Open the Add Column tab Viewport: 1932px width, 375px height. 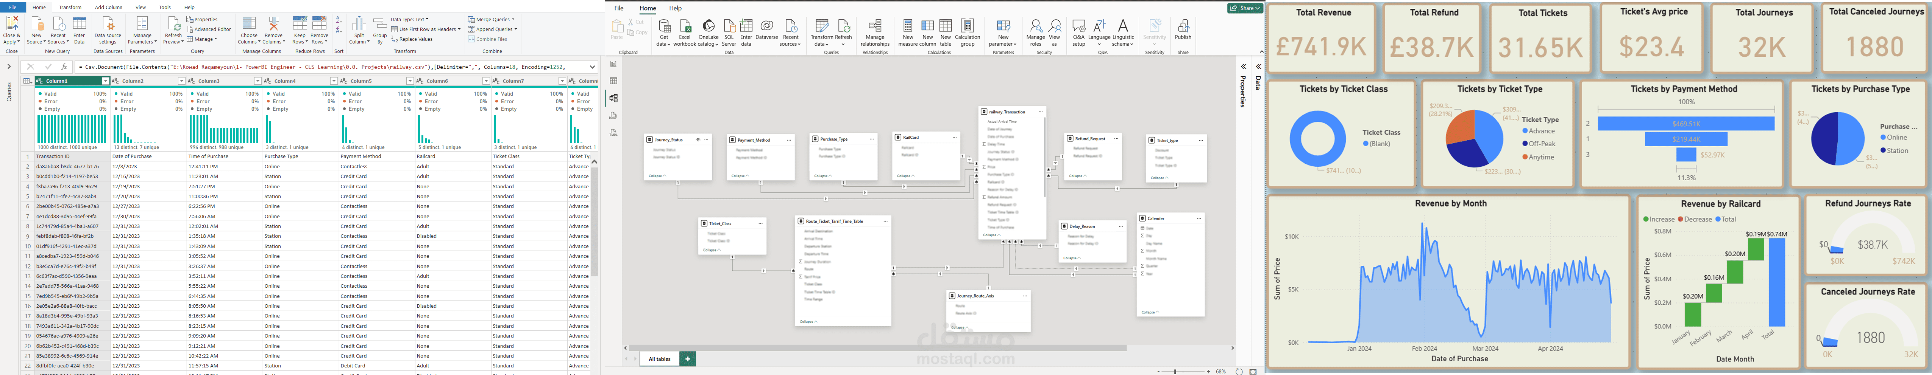[x=109, y=8]
